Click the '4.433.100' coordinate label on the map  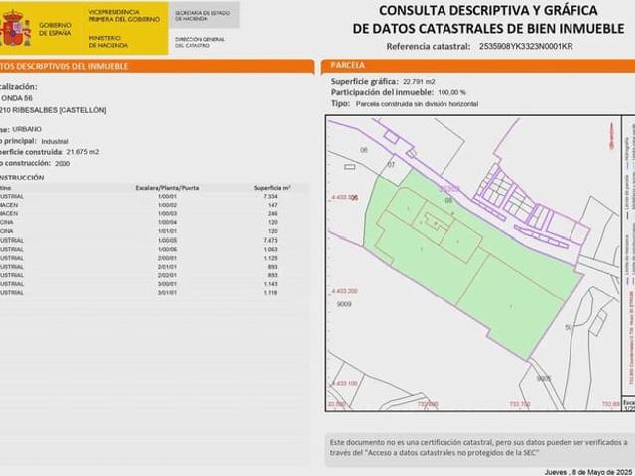(x=345, y=384)
